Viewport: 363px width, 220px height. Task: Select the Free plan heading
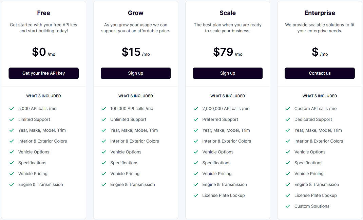coord(43,13)
